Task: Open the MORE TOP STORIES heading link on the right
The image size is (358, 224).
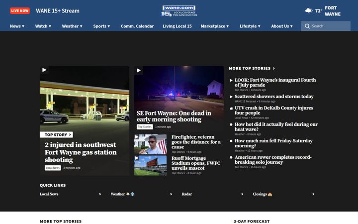Action: [x=250, y=68]
